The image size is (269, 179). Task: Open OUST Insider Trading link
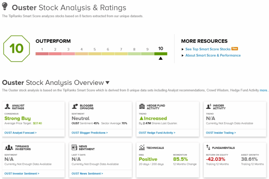(221, 133)
